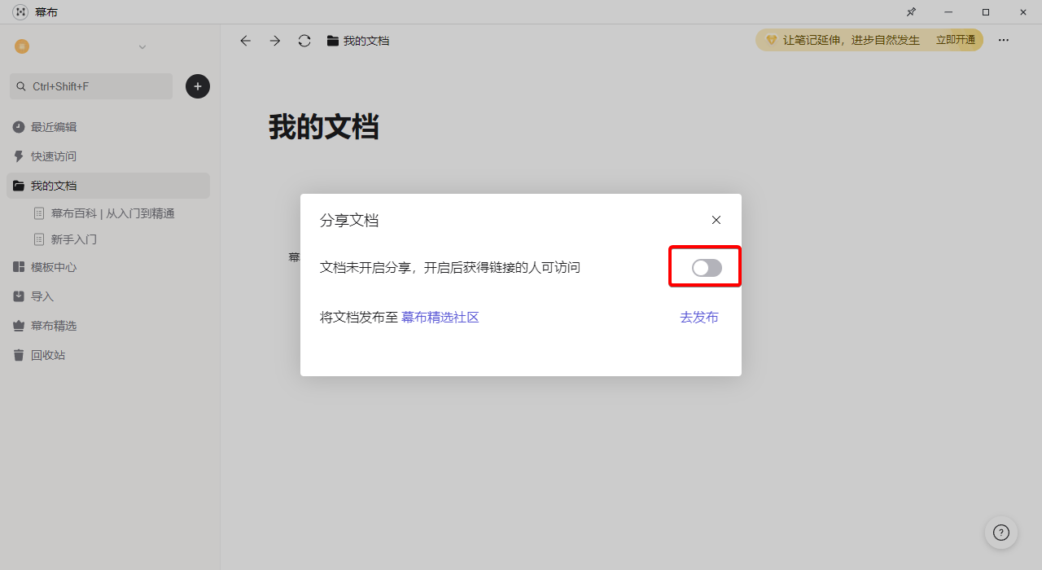This screenshot has width=1042, height=570.
Task: Click the 去发布 link
Action: (699, 318)
